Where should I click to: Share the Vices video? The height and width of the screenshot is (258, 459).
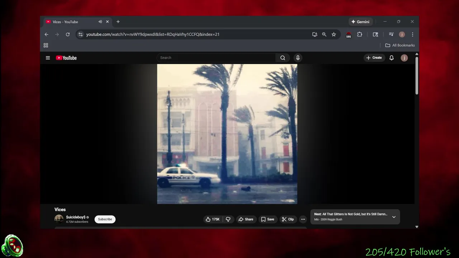(x=246, y=219)
